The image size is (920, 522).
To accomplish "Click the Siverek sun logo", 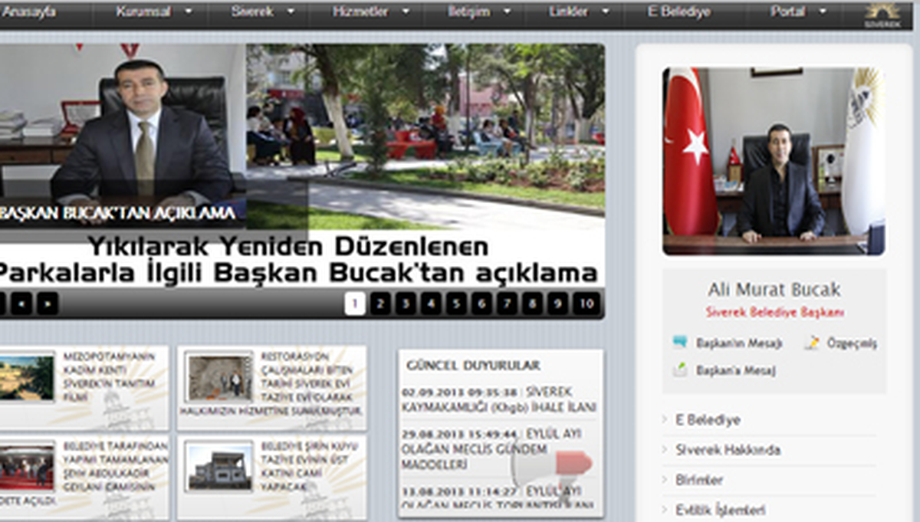I will [882, 15].
